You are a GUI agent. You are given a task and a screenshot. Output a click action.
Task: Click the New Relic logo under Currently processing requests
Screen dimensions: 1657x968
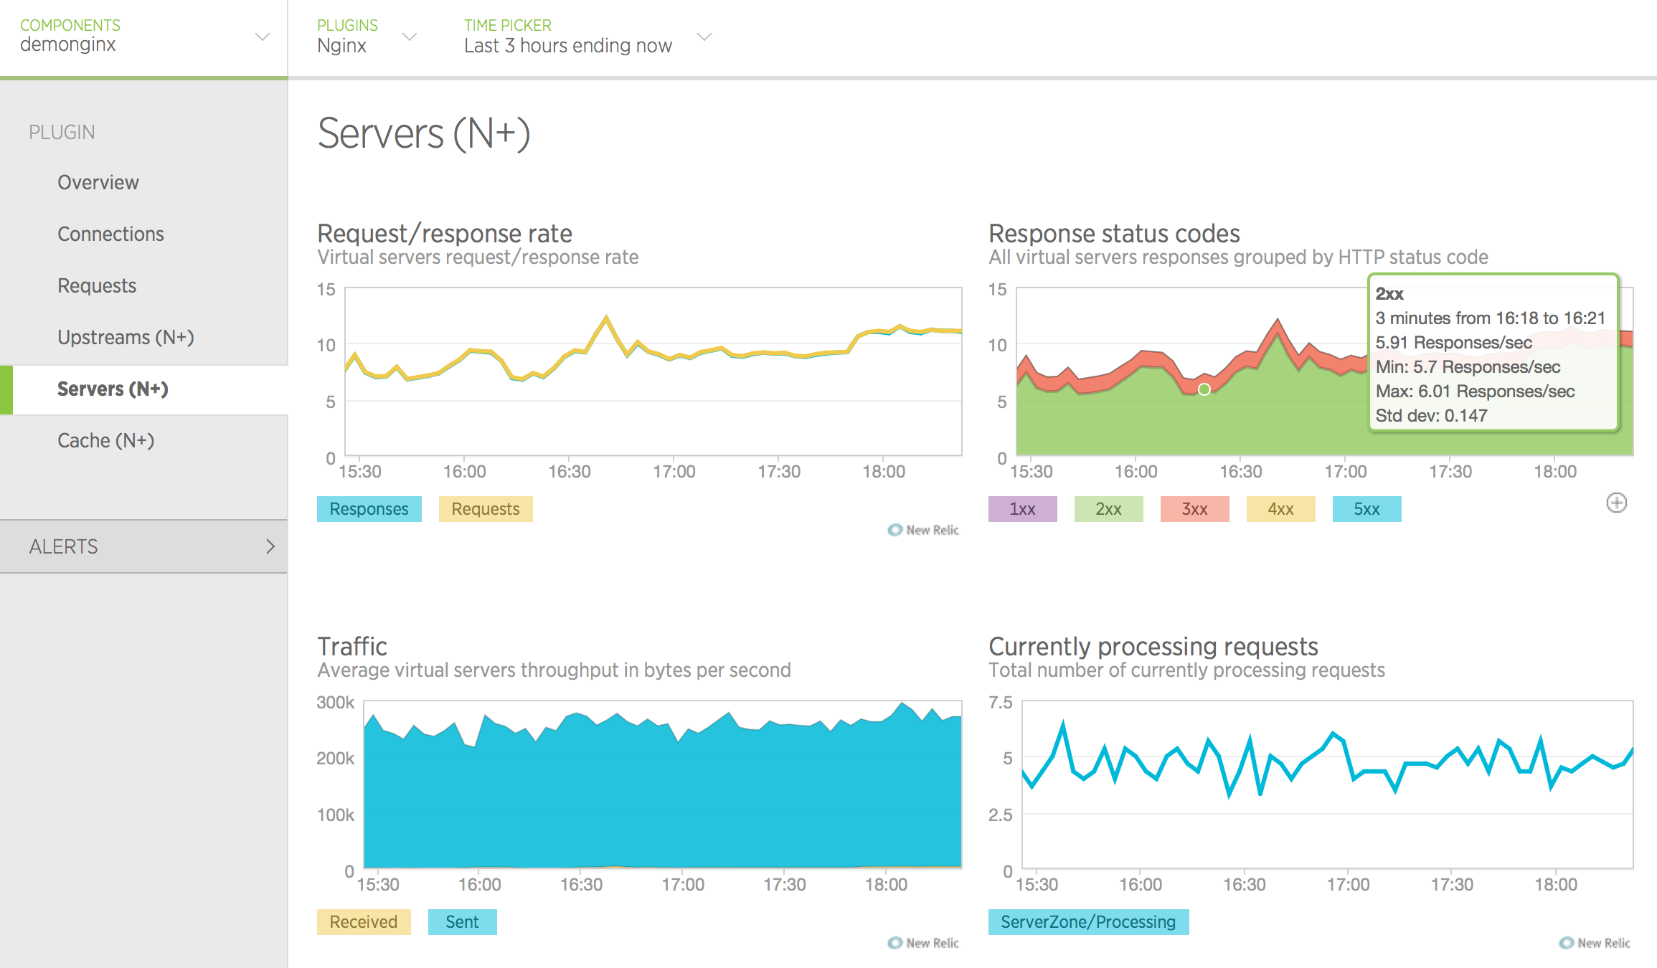click(x=1594, y=942)
